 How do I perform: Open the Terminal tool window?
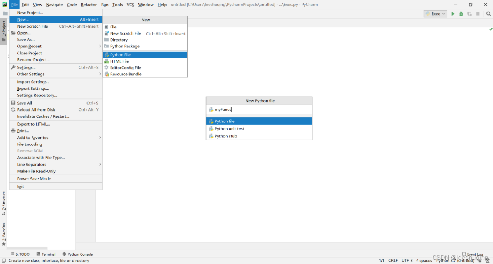tap(46, 254)
